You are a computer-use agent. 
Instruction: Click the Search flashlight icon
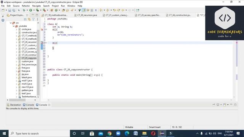[72, 10]
